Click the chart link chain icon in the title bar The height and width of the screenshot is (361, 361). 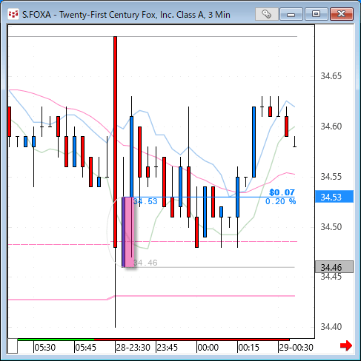coord(266,14)
